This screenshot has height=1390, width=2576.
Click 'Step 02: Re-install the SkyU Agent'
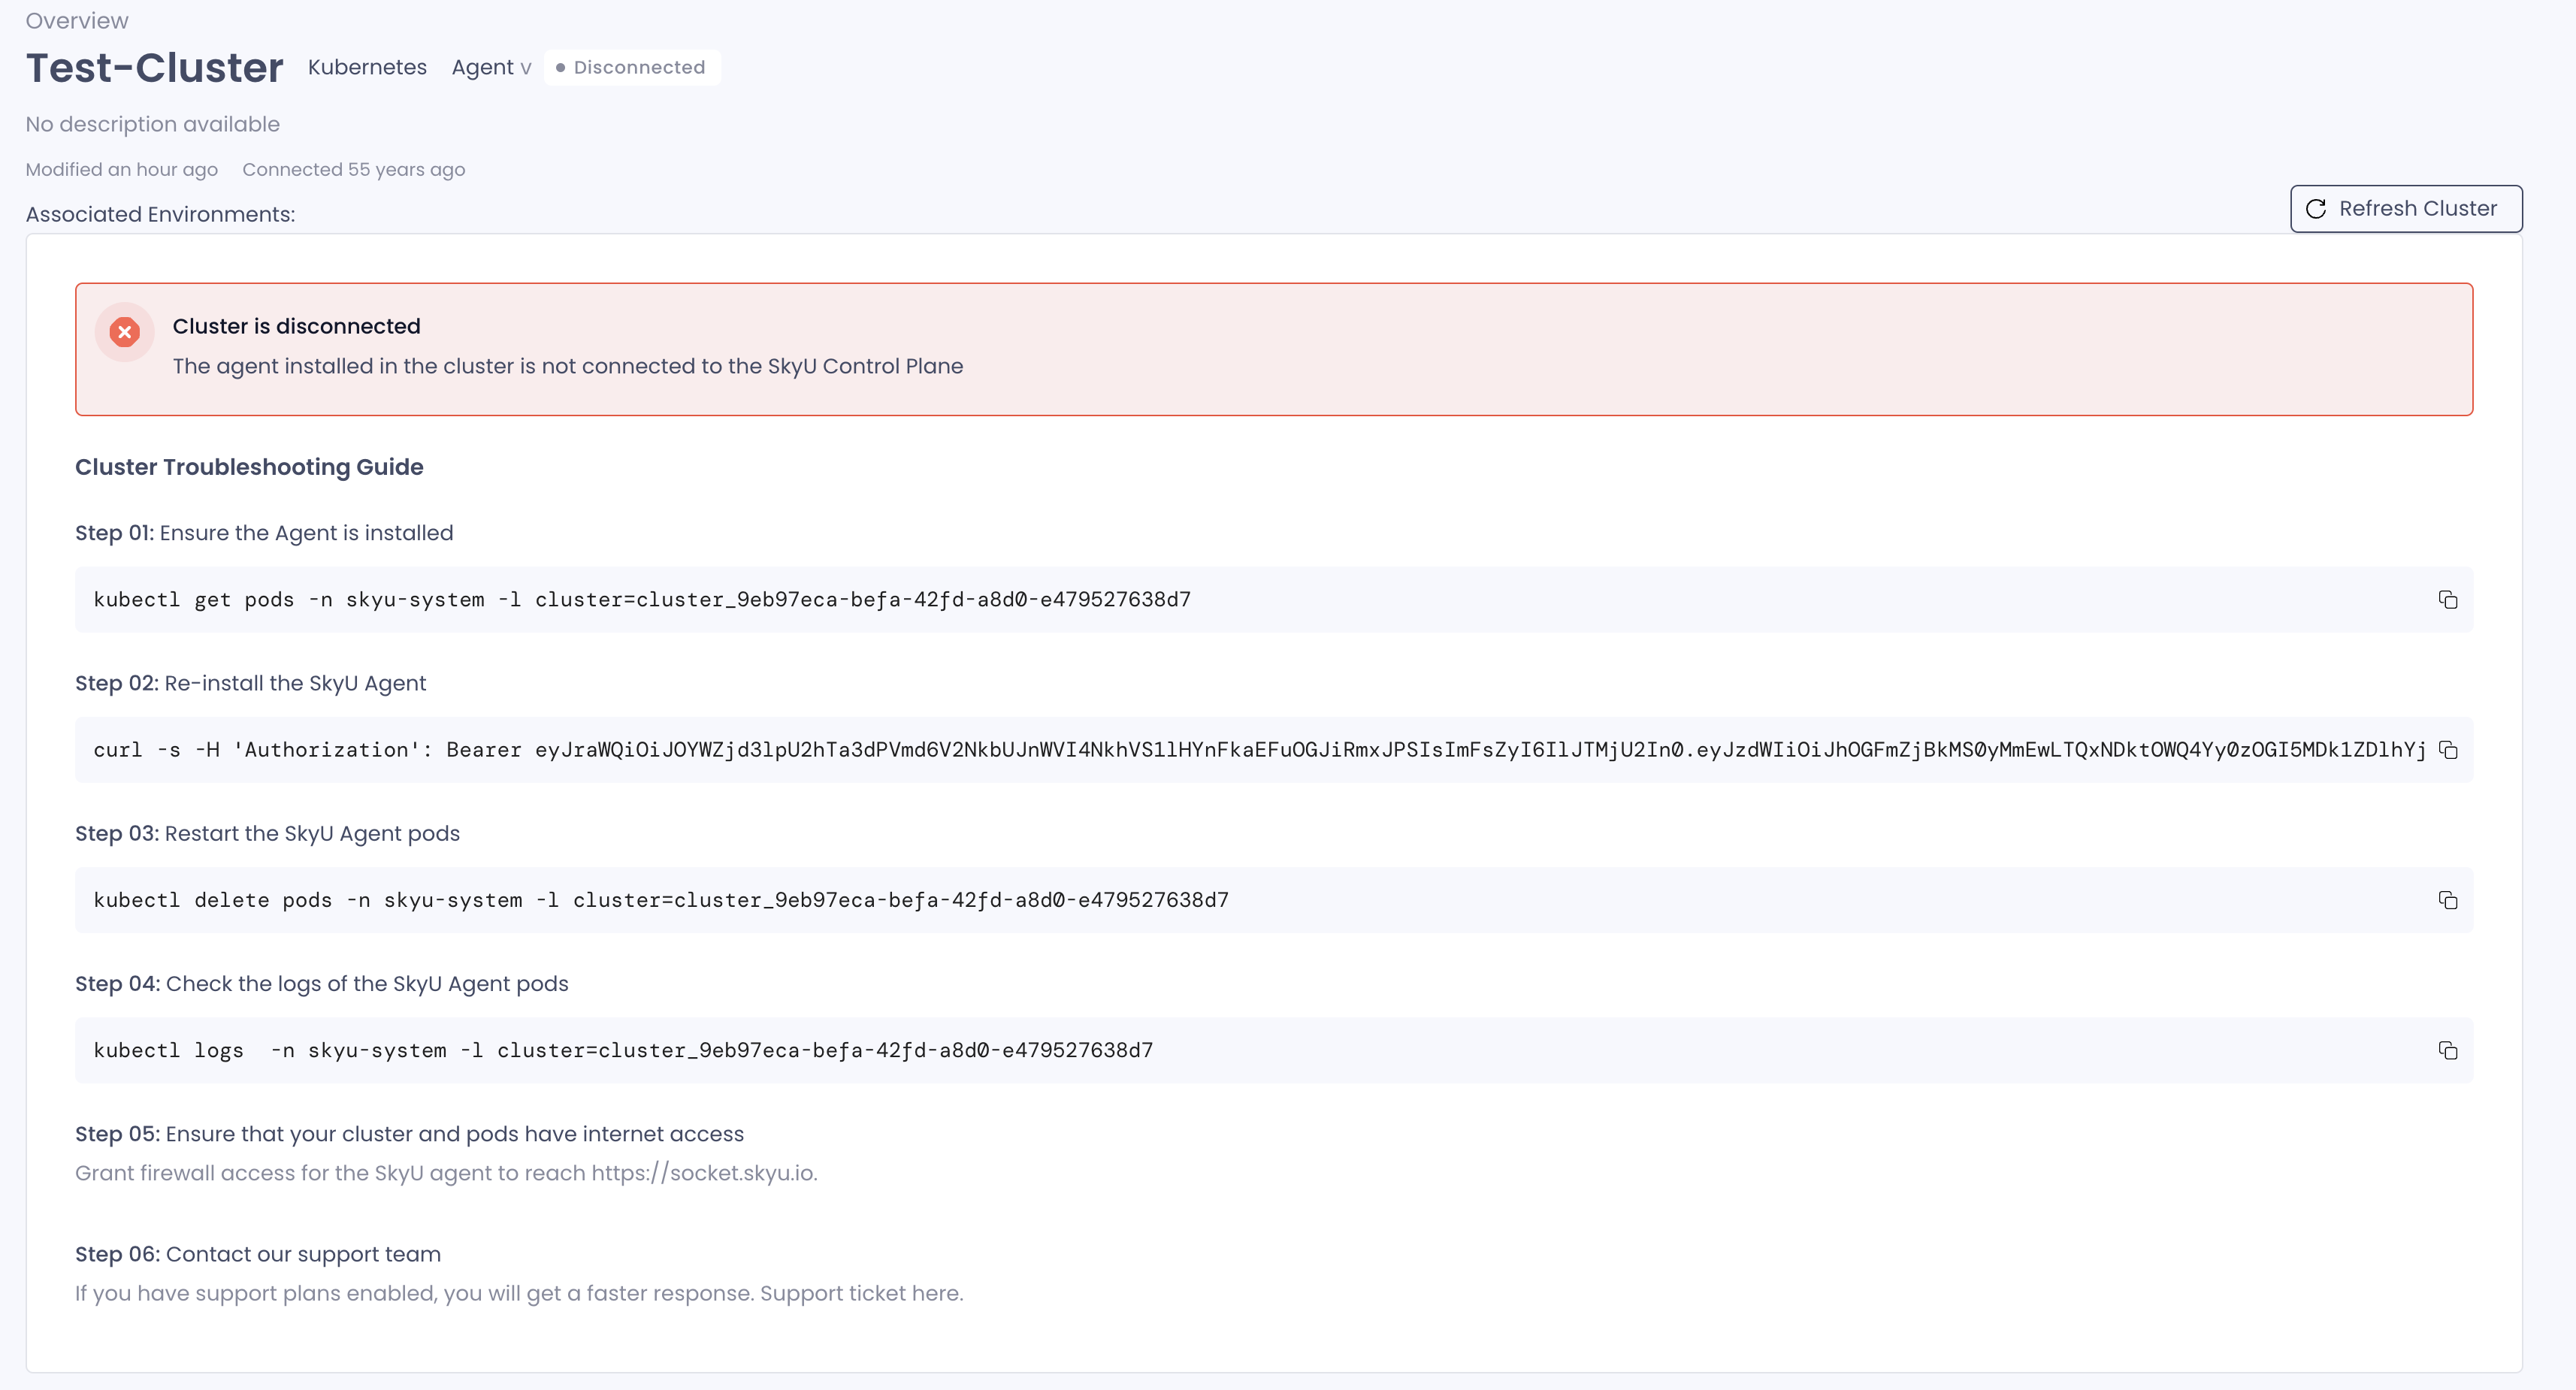(251, 683)
